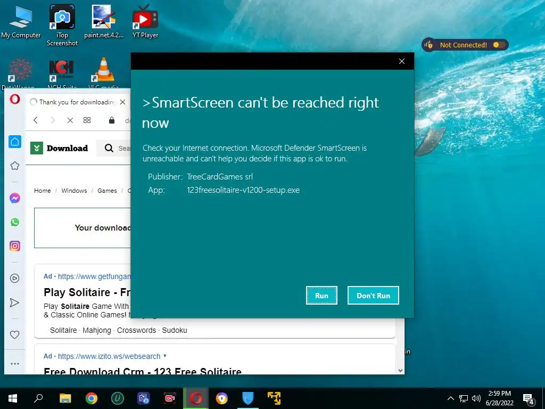Click Crosswords ad sublink
545x409 pixels.
(x=136, y=330)
